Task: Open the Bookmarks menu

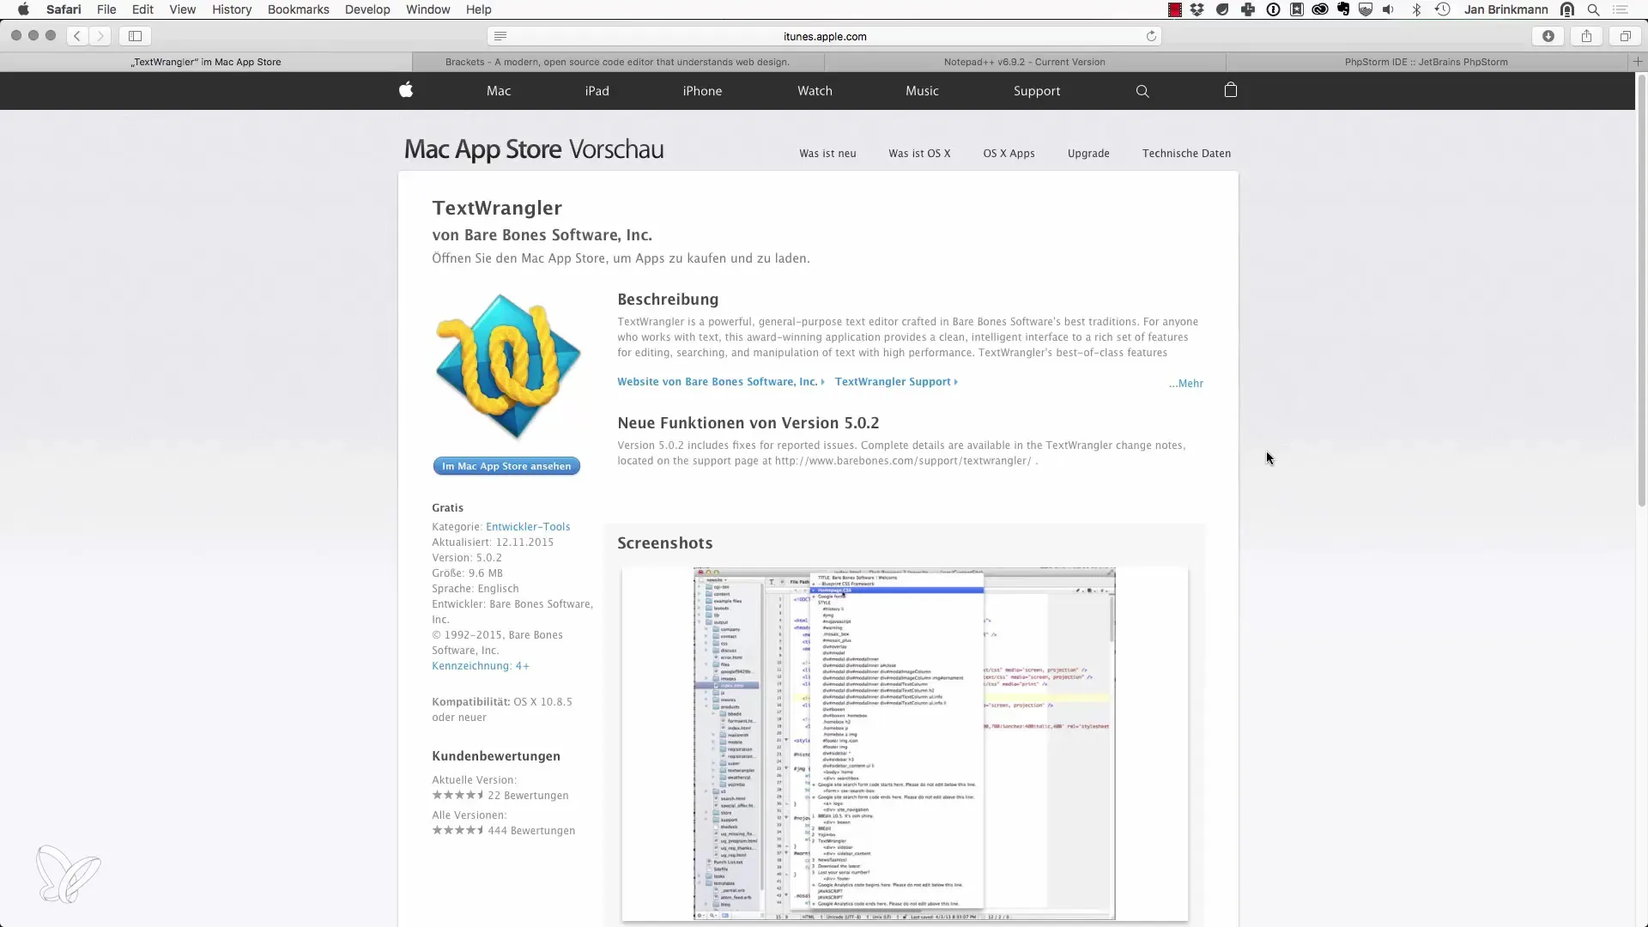Action: (x=299, y=9)
